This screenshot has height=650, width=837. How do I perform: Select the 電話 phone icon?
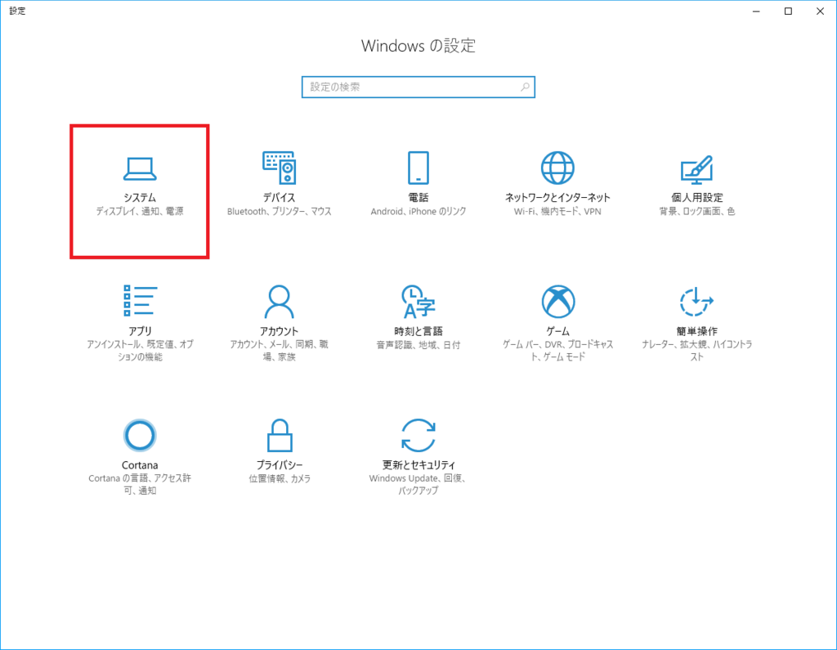[418, 168]
